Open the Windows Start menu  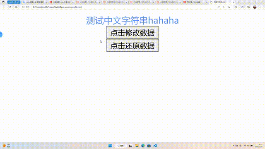point(110,146)
